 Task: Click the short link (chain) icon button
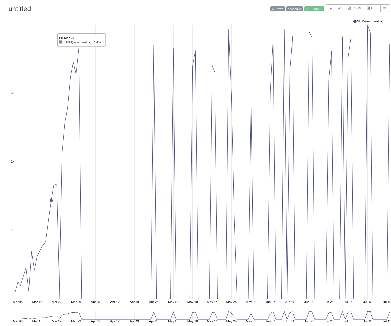click(x=330, y=8)
